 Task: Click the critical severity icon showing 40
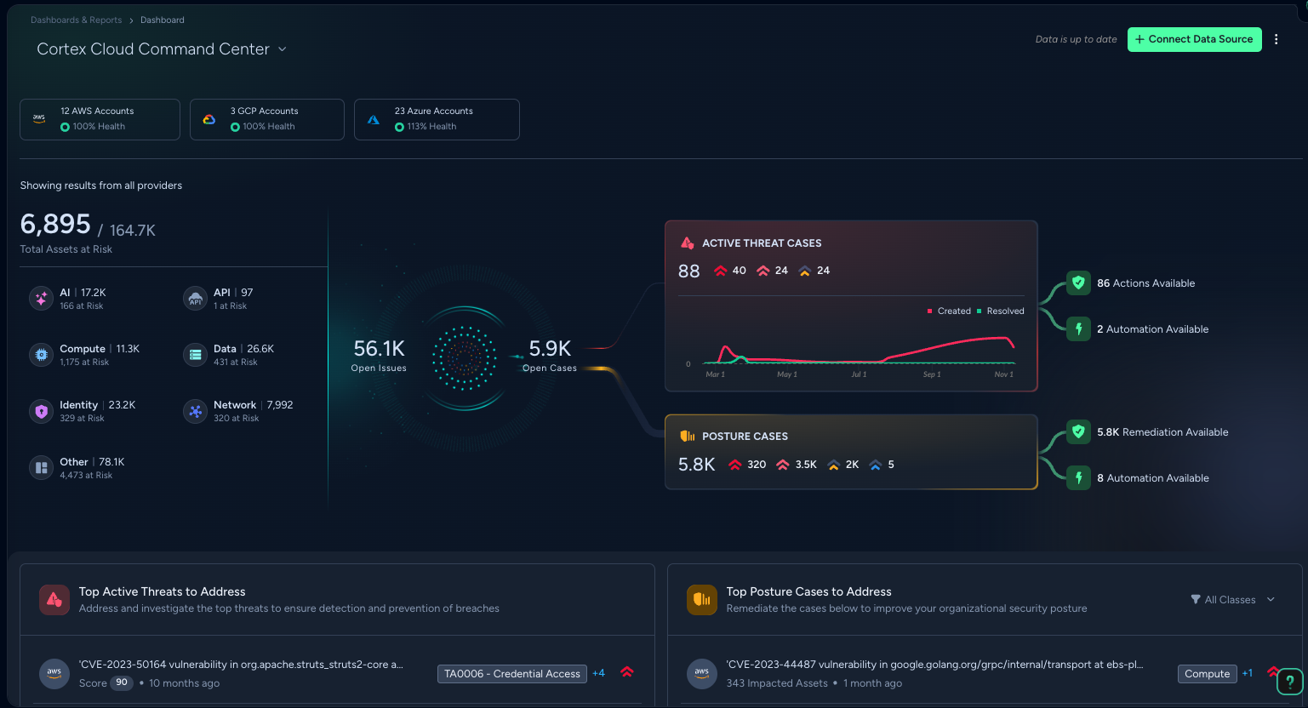point(720,271)
